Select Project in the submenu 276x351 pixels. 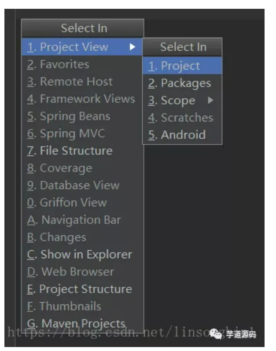pyautogui.click(x=182, y=66)
